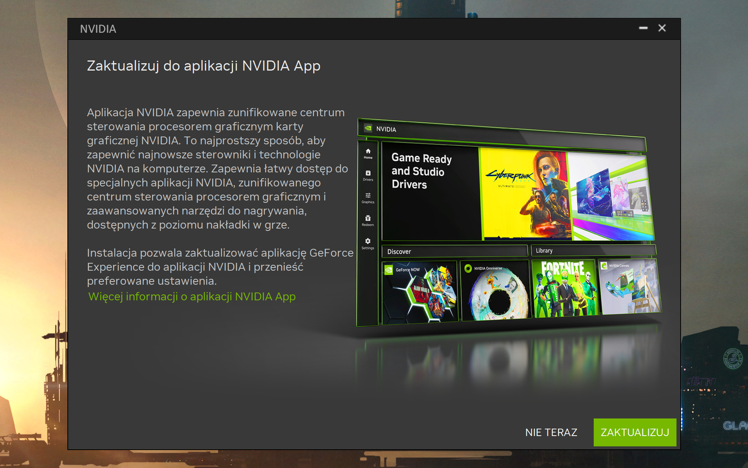Click the NVIDIA logo in preview header
The height and width of the screenshot is (468, 748).
368,128
